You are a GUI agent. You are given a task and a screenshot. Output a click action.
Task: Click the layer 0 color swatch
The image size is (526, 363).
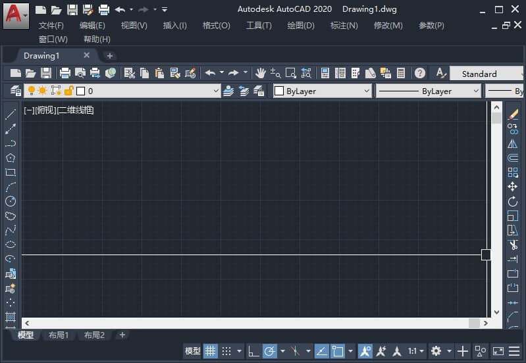[x=80, y=91]
